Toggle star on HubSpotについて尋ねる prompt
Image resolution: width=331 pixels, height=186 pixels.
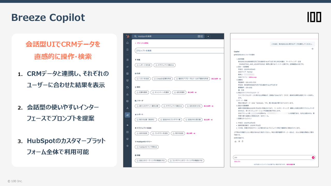[x=138, y=147]
